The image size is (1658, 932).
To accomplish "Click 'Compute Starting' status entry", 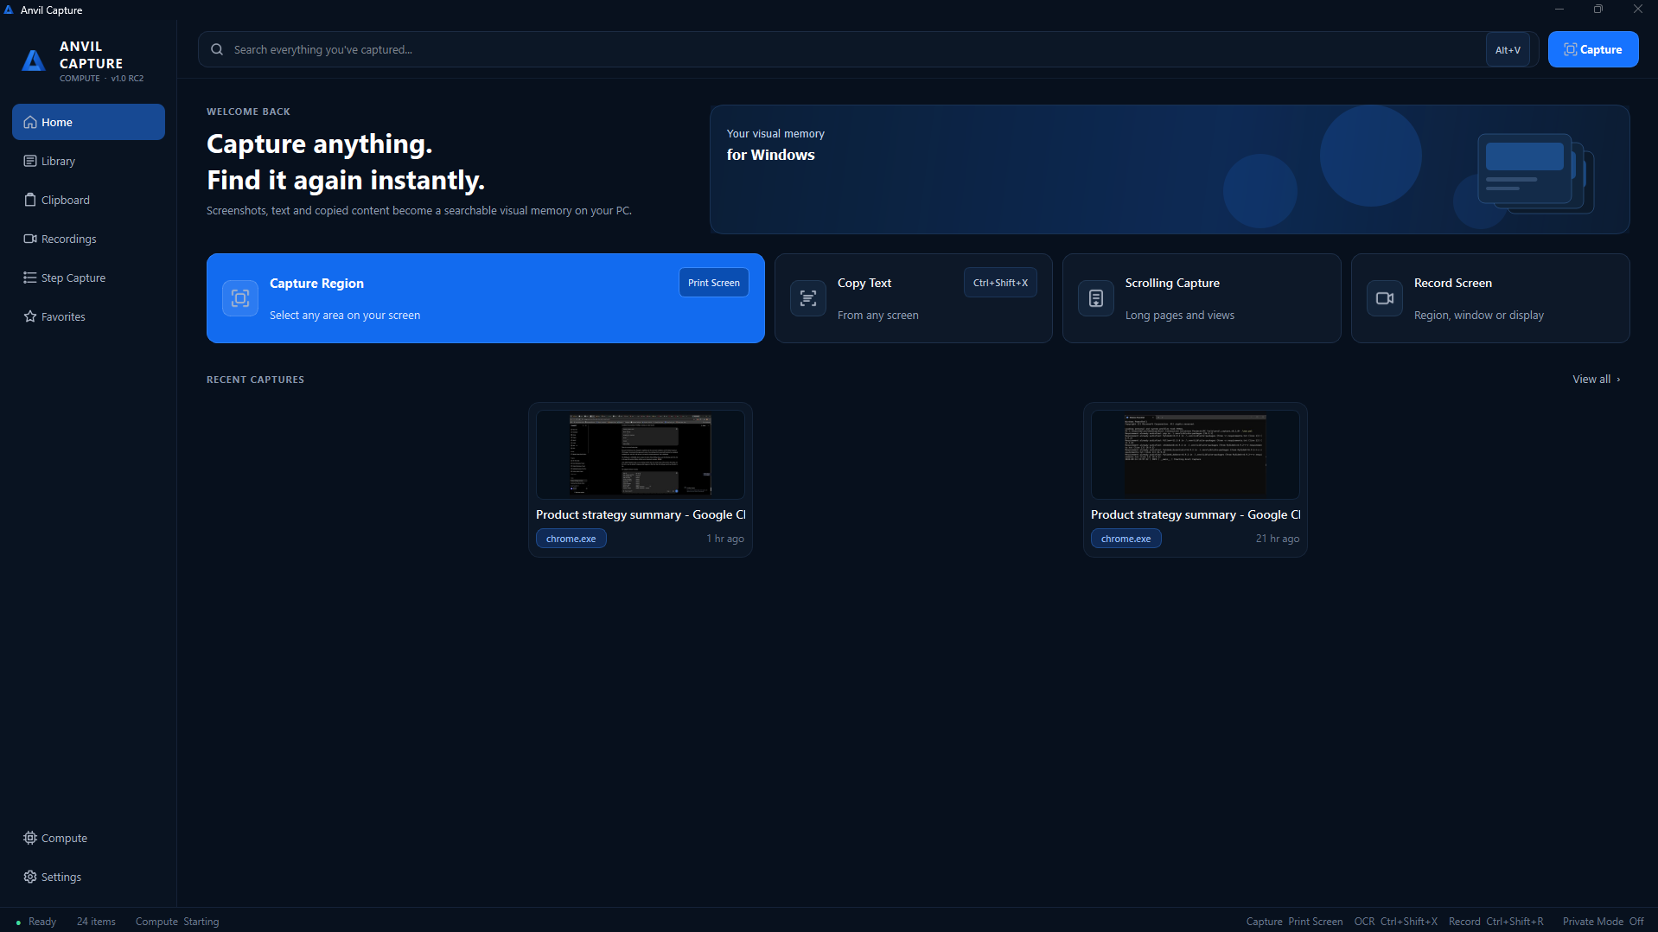I will click(177, 922).
